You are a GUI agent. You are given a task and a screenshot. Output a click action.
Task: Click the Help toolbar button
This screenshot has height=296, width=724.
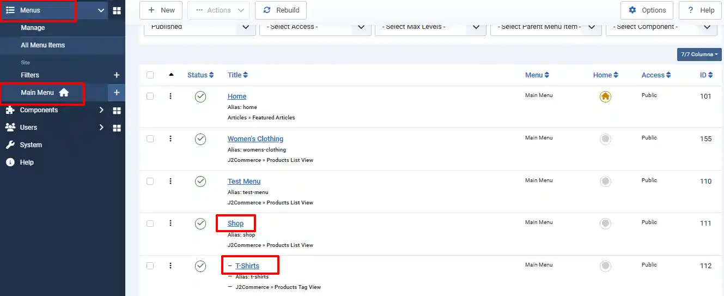pos(700,10)
